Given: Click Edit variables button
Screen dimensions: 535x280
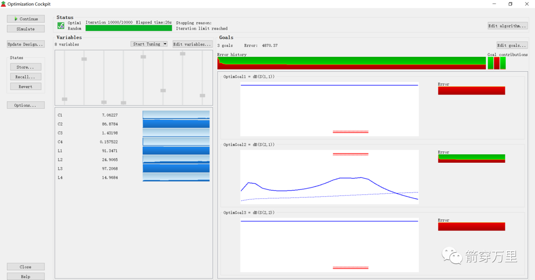Looking at the screenshot, I should 192,44.
